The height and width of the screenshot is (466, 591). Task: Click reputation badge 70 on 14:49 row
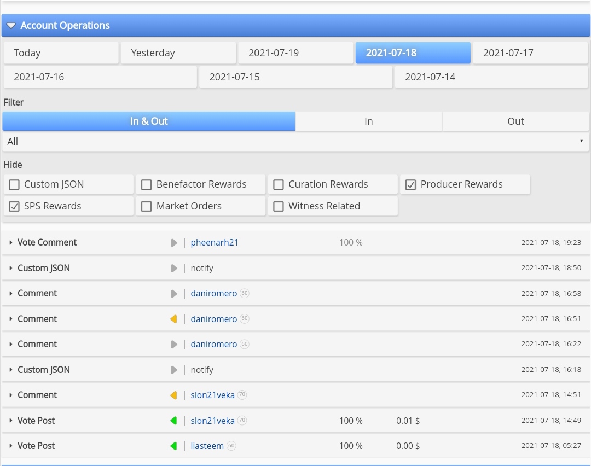[242, 420]
